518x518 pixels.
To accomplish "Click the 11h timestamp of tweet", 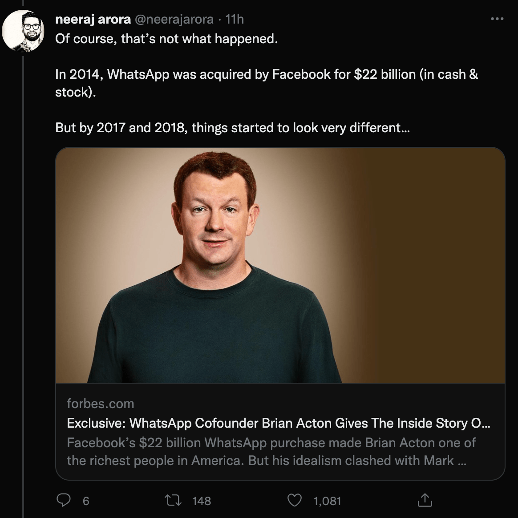I will click(x=235, y=20).
